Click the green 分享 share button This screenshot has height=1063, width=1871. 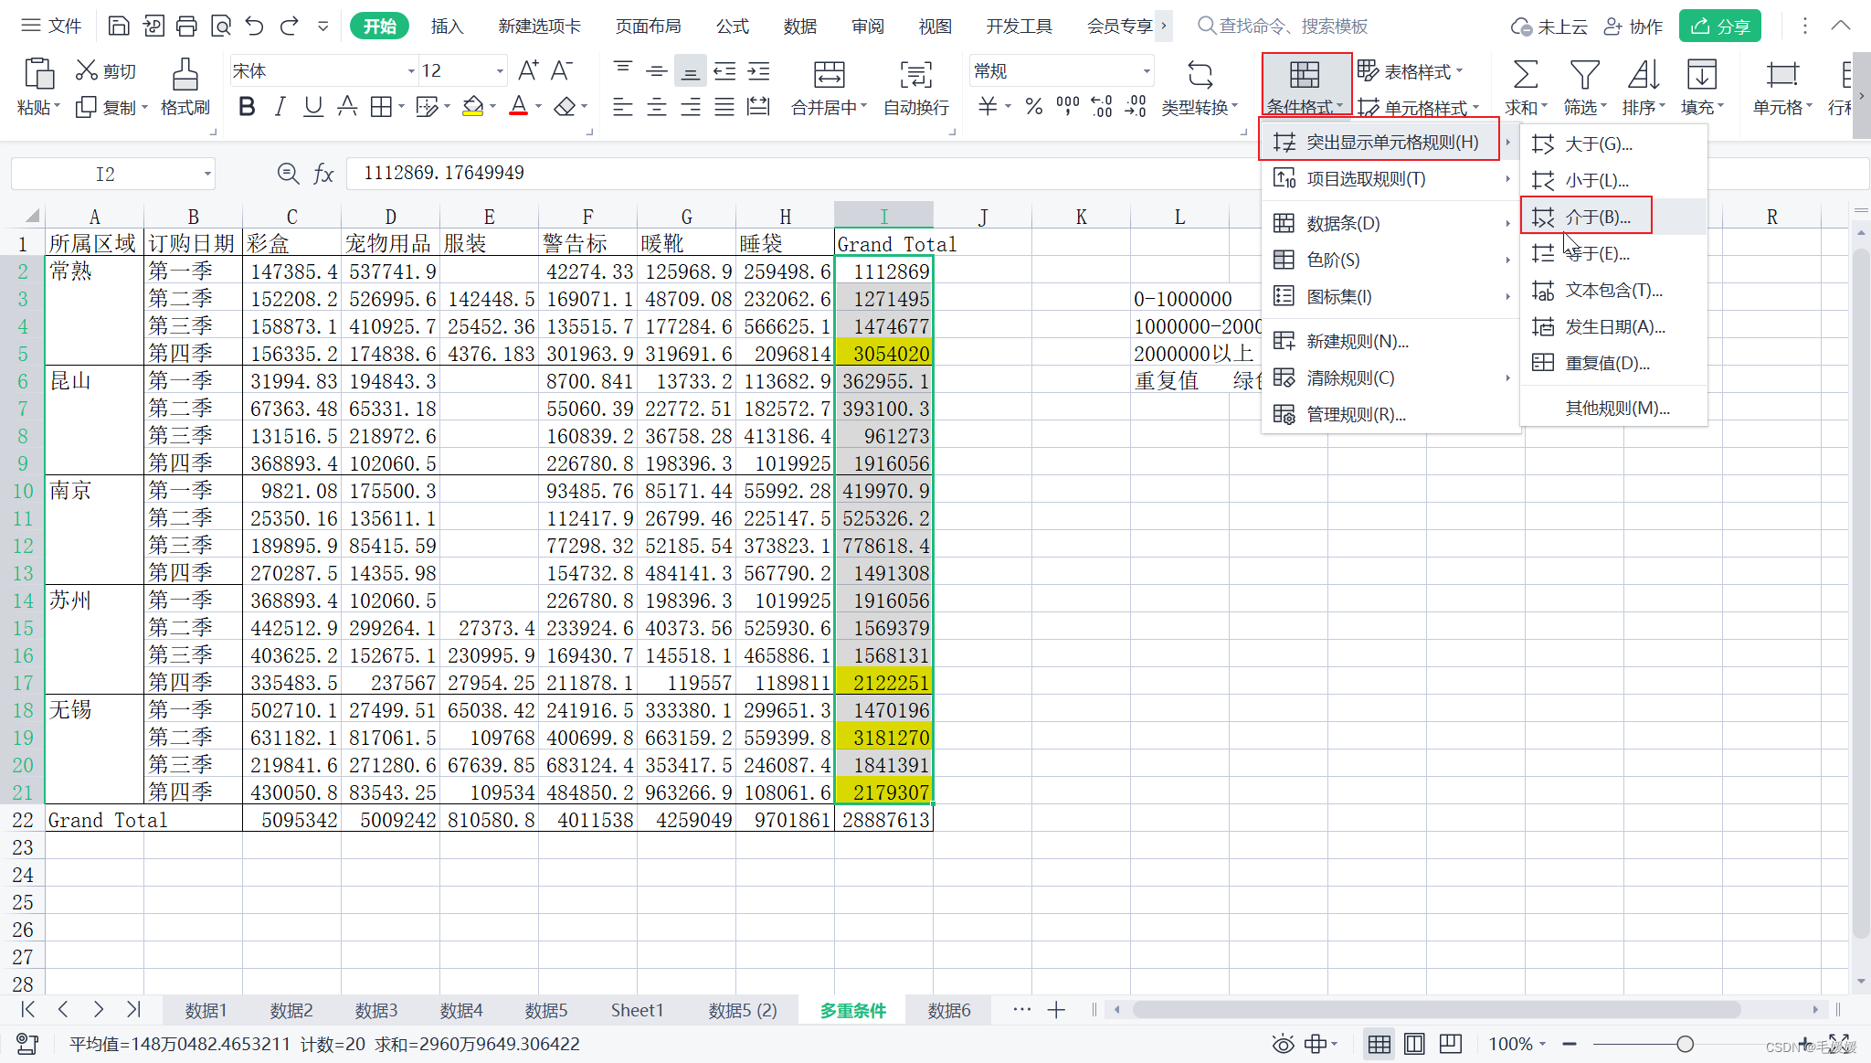coord(1719,27)
